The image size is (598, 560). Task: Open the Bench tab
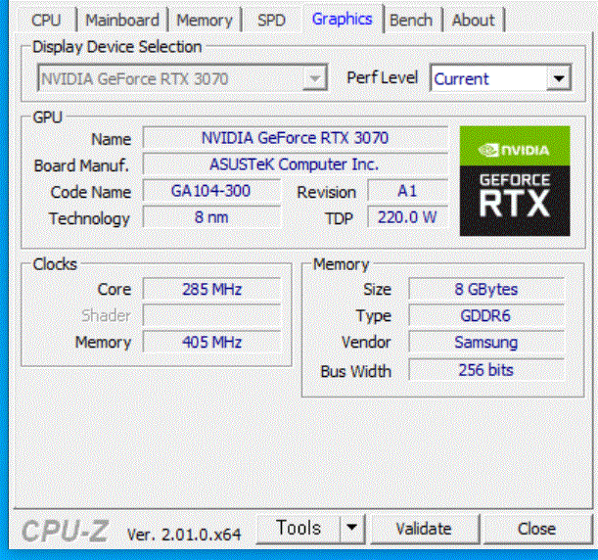(x=411, y=21)
